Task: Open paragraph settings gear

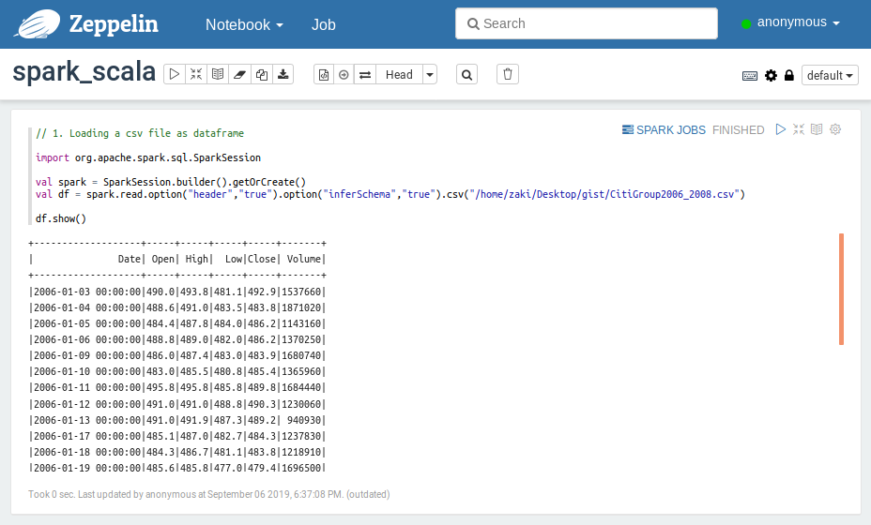Action: click(835, 129)
